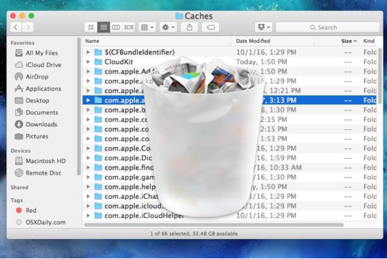This screenshot has height=259, width=387.
Task: Open the item arrangement dropdown
Action: [x=147, y=27]
